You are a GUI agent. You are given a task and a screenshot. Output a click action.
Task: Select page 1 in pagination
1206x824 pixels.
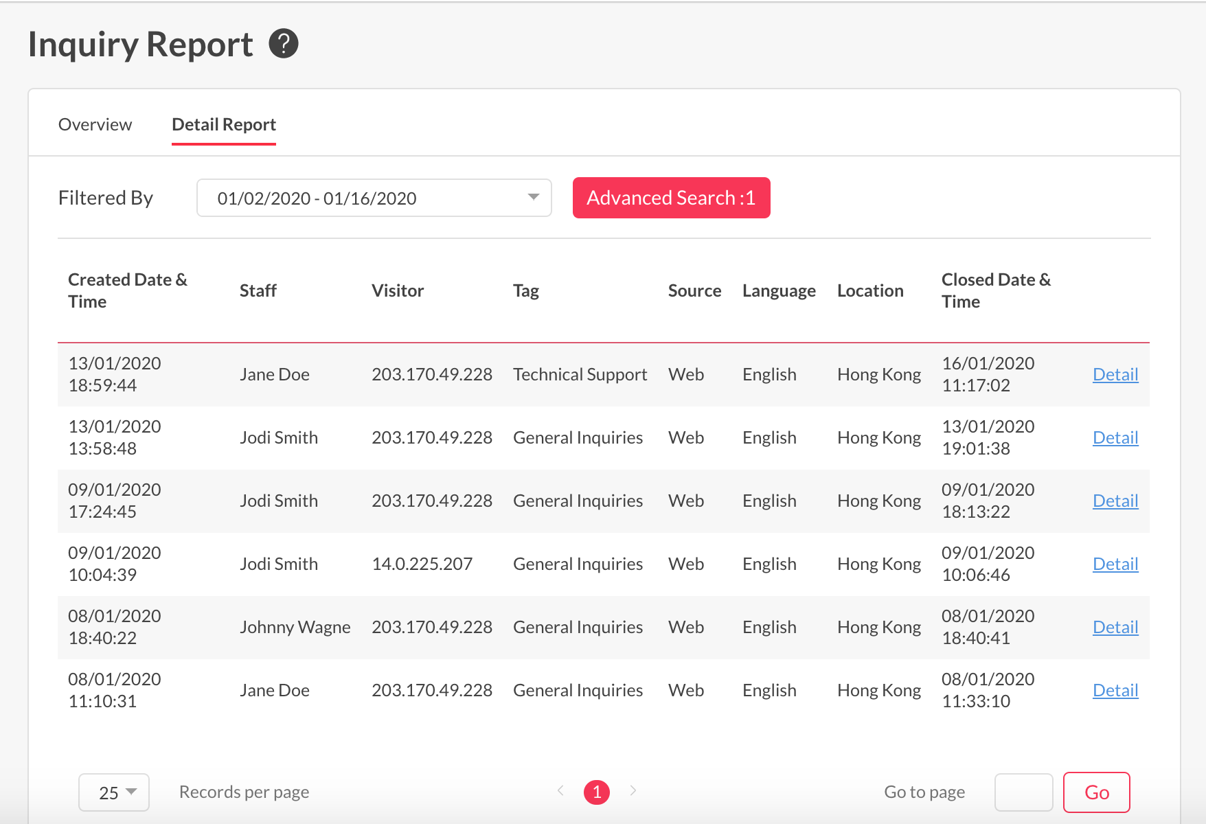click(x=597, y=792)
